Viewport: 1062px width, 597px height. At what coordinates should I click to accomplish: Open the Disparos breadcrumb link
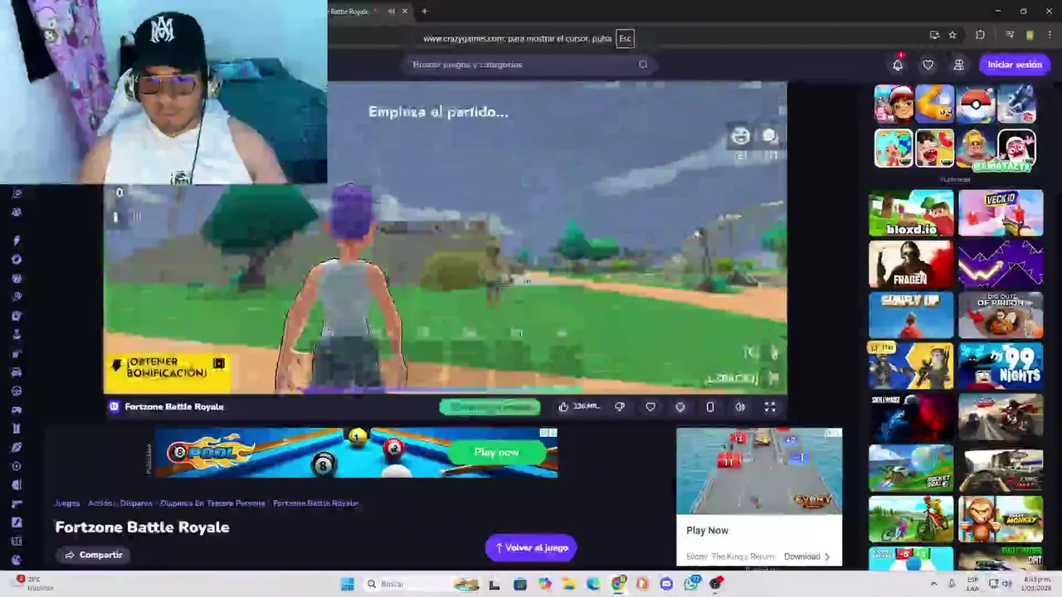pyautogui.click(x=136, y=503)
